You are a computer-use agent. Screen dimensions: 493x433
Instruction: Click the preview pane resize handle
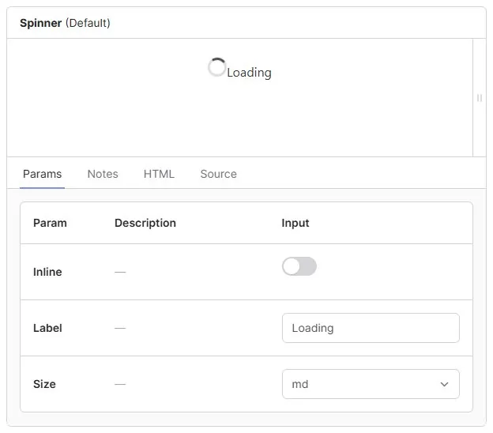[479, 98]
